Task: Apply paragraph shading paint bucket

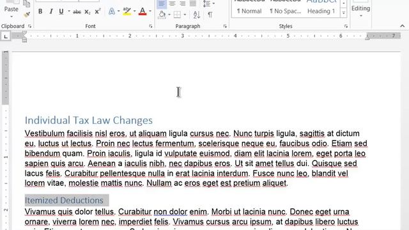Action: coord(162,15)
